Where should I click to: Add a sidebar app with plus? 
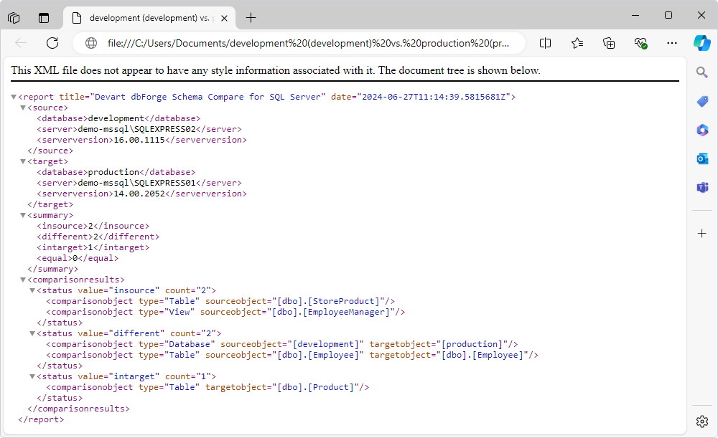[x=701, y=234]
